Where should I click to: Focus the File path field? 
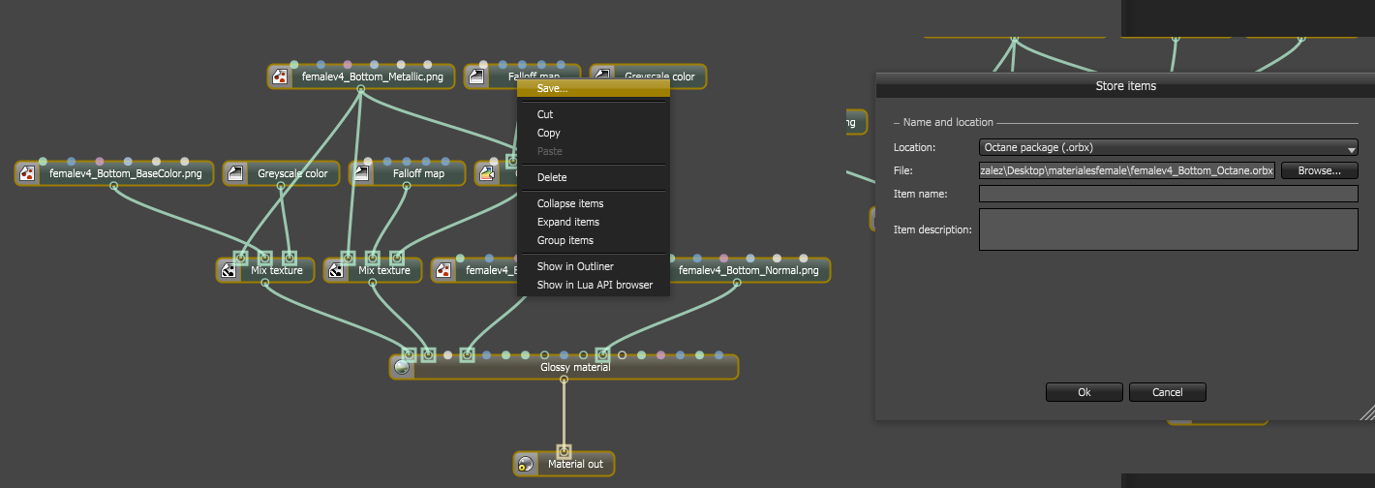pos(1127,170)
